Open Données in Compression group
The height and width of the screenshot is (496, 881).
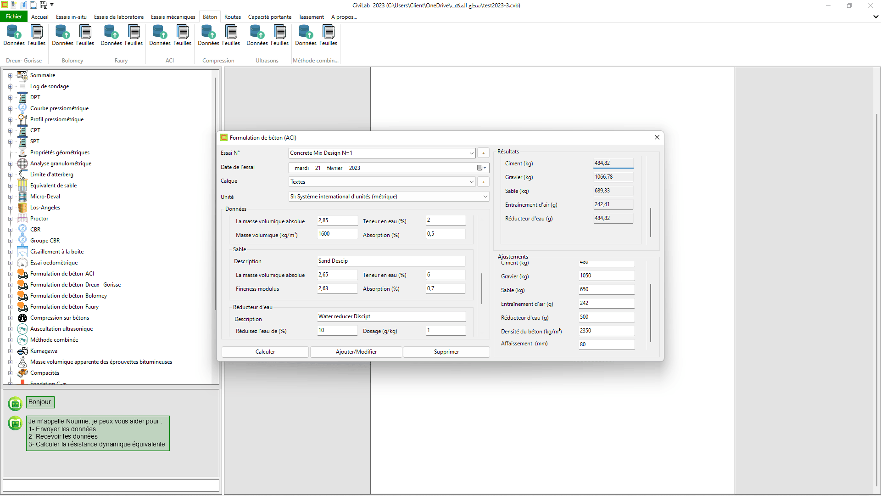[x=209, y=36]
